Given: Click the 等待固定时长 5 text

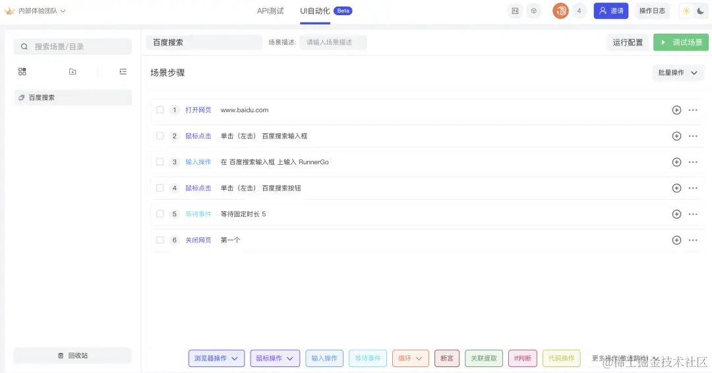Looking at the screenshot, I should pyautogui.click(x=243, y=214).
